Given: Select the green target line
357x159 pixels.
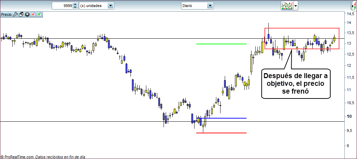Looking at the screenshot, I should (x=221, y=44).
